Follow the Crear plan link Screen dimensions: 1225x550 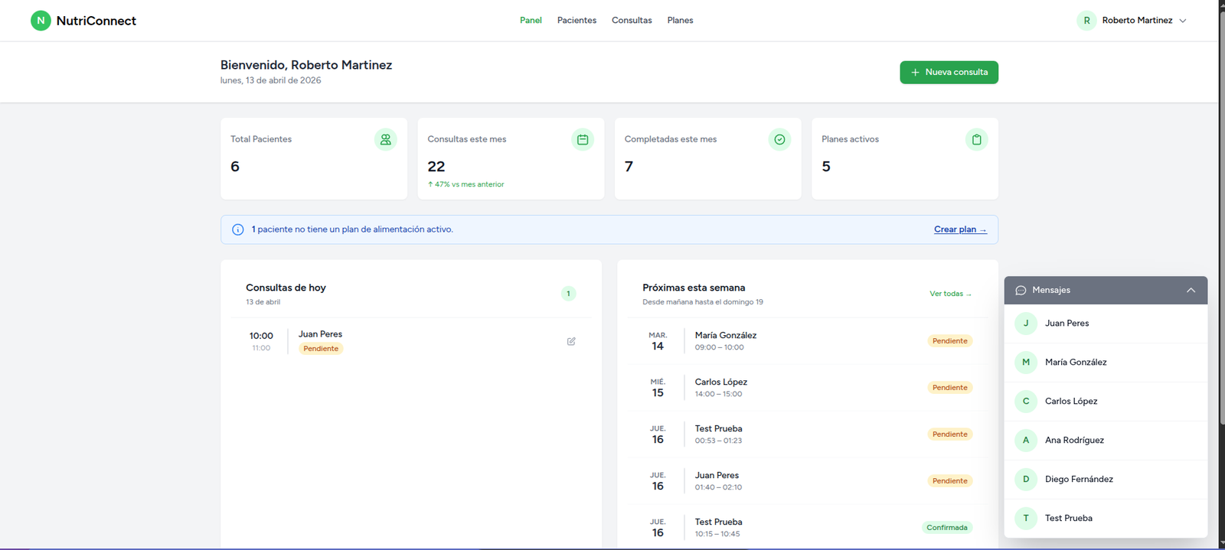(960, 229)
